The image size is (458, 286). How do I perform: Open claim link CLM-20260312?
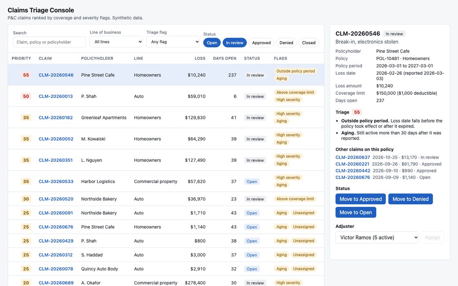point(56,255)
